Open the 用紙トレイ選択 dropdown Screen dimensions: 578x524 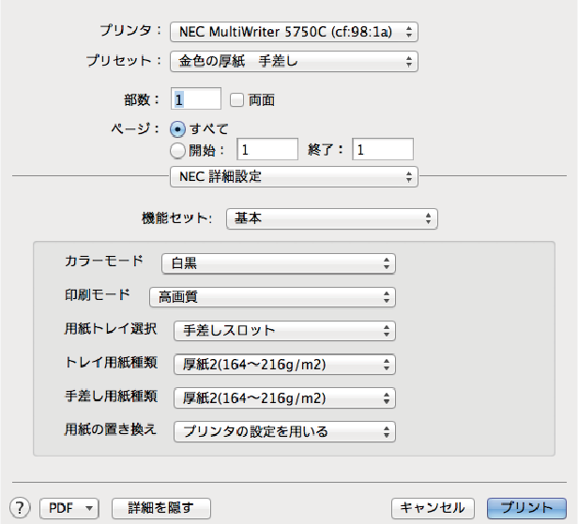click(x=284, y=331)
